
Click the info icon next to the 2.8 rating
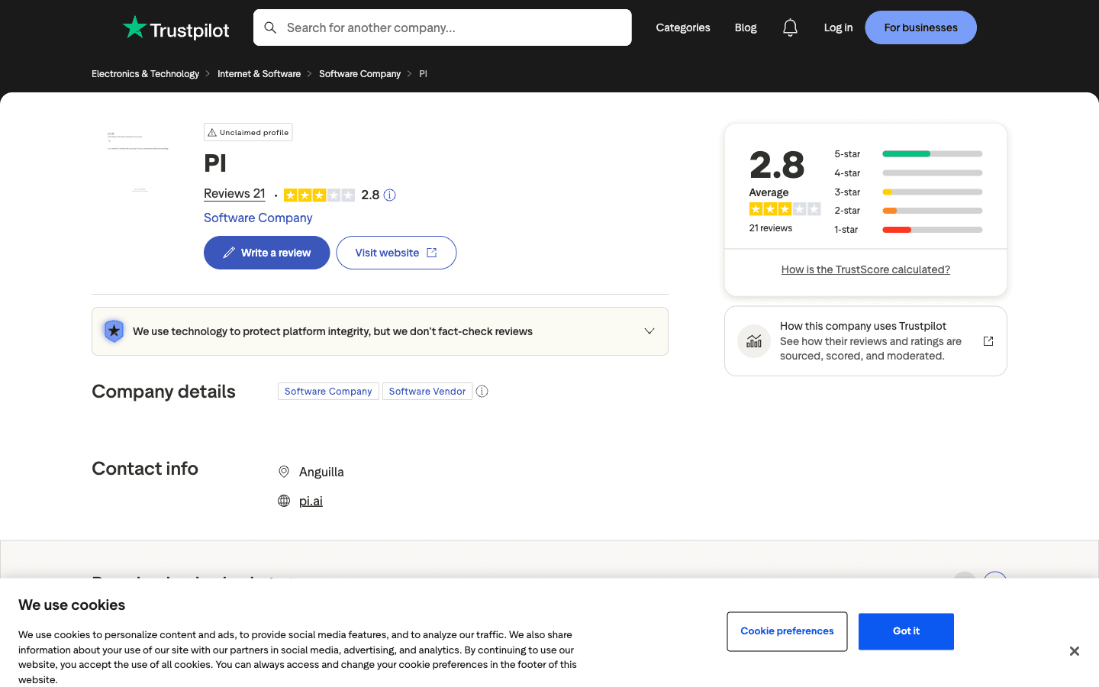coord(389,195)
